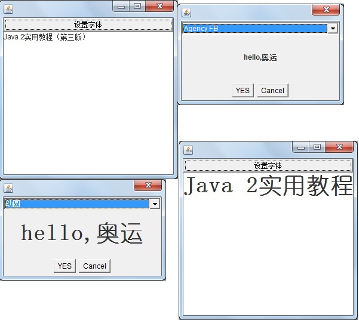Click Java icon of top-left window
Viewport: 359px width, 320px height.
click(x=8, y=9)
